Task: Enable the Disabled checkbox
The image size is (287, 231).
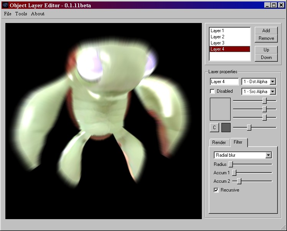Action: [x=213, y=92]
